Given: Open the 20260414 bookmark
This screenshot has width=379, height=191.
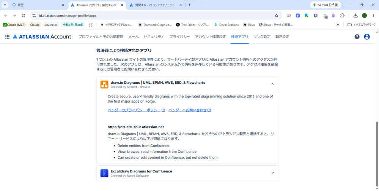Looking at the screenshot, I should [x=51, y=25].
